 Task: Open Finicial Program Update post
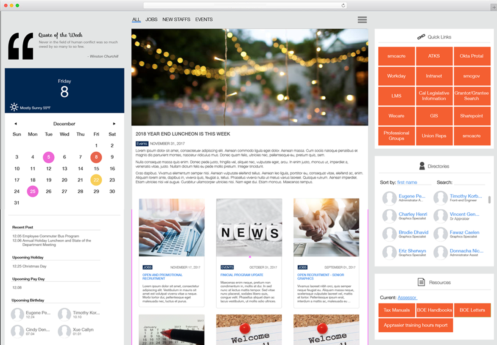[x=242, y=275]
